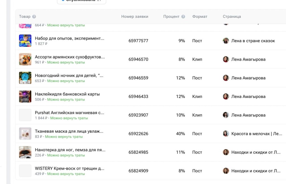Click the 40% percent value
286x184 pixels.
pyautogui.click(x=181, y=134)
